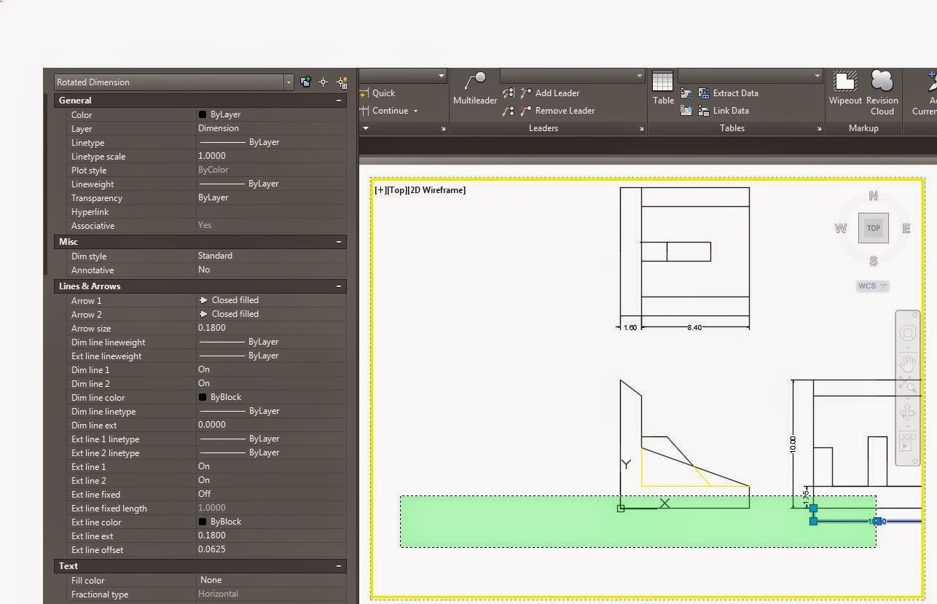Click the ViewCube TOP face
This screenshot has width=937, height=604.
coord(873,228)
